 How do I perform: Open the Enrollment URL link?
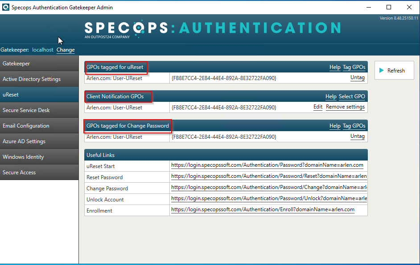[263, 210]
